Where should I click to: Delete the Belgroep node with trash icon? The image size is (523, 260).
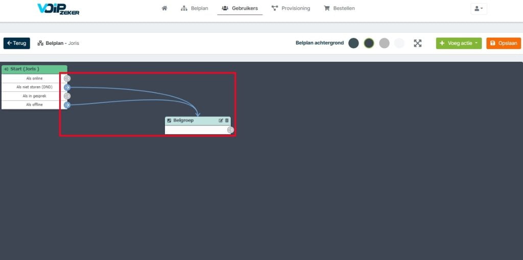tap(227, 120)
